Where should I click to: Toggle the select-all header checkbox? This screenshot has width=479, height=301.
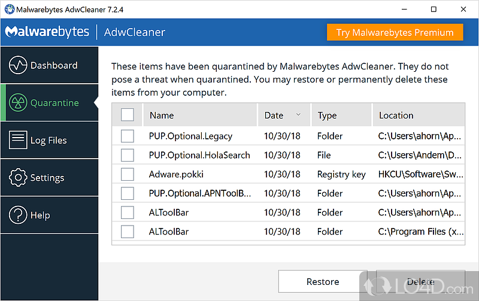tap(127, 115)
